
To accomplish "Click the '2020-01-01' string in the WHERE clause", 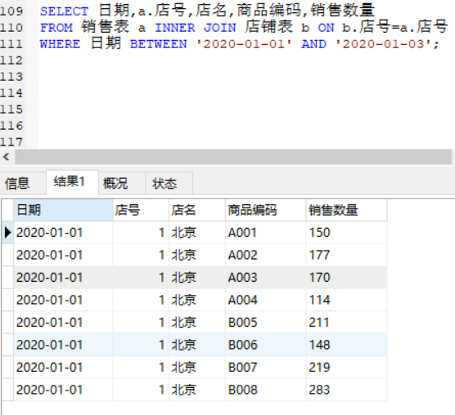I will pyautogui.click(x=245, y=44).
